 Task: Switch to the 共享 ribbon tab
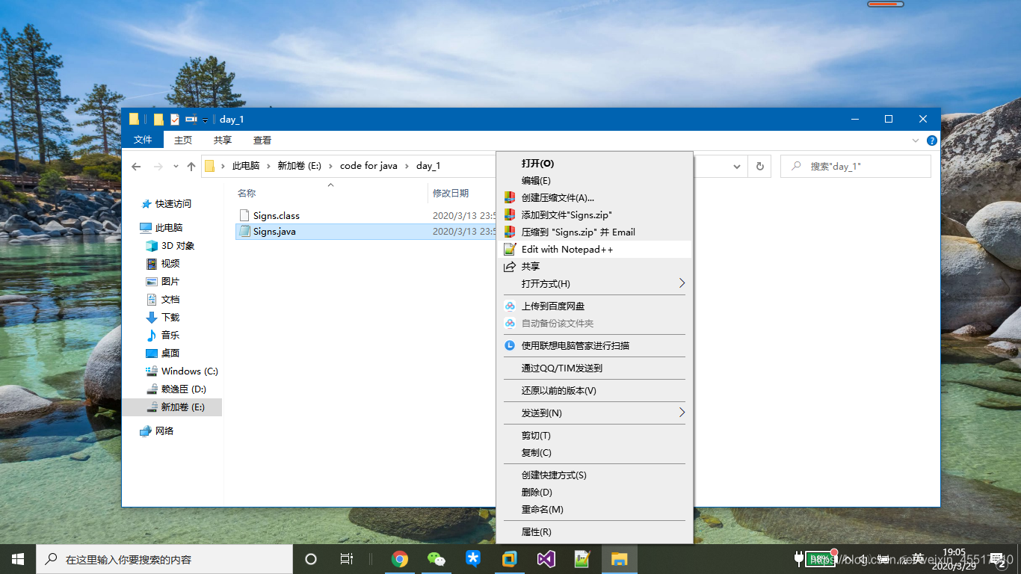(x=222, y=140)
